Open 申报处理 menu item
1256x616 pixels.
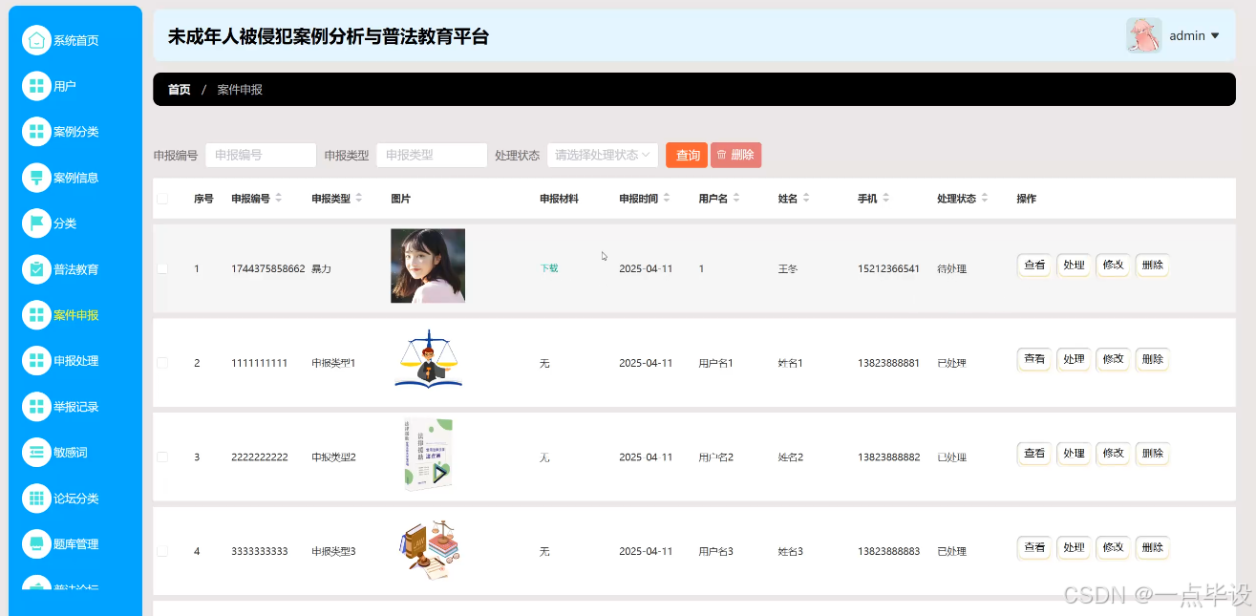pyautogui.click(x=75, y=361)
